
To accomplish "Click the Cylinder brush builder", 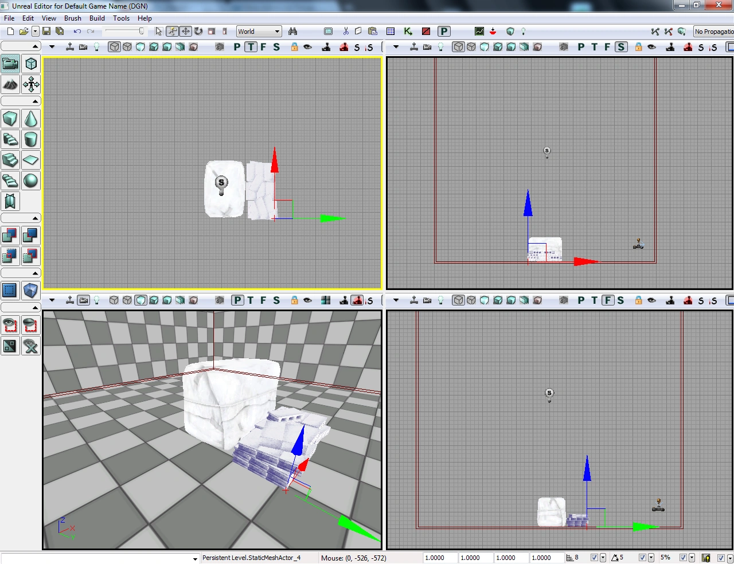I will [x=30, y=139].
